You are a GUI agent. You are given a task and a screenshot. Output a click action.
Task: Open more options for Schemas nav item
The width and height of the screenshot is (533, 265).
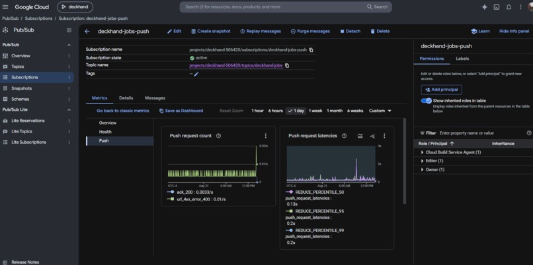[x=69, y=100]
